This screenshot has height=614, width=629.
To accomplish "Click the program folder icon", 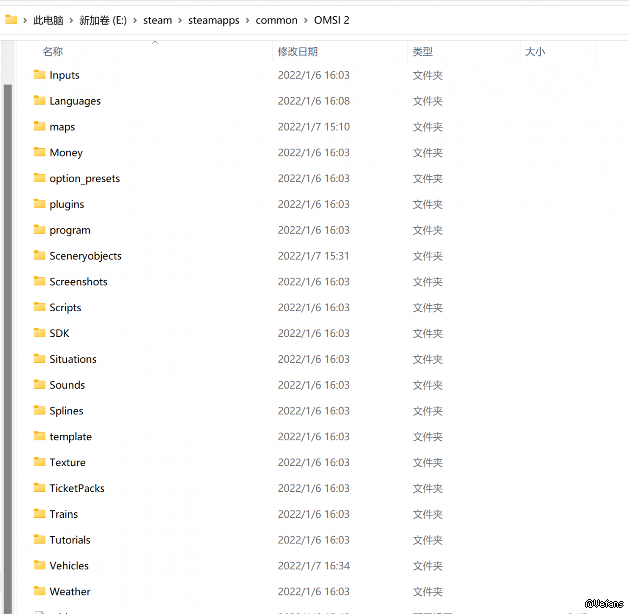I will [39, 230].
